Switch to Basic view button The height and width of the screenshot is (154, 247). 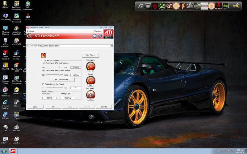pyautogui.click(x=36, y=107)
